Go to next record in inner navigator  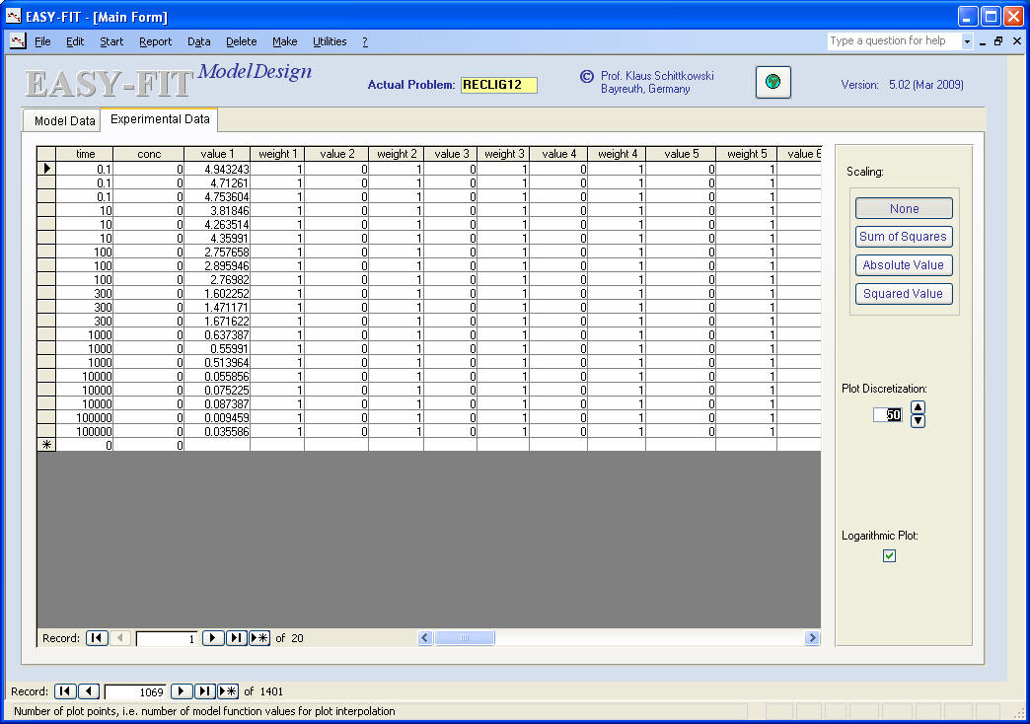(x=213, y=638)
